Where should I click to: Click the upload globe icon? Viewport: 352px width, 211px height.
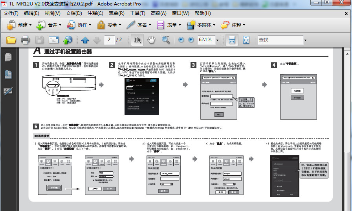68,40
